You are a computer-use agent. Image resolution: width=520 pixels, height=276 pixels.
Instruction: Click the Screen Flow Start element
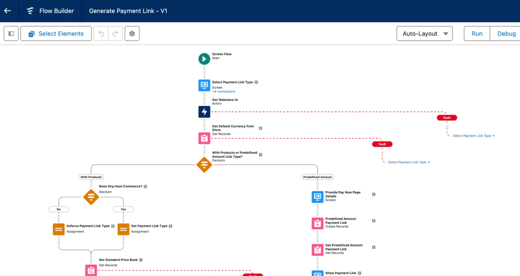pos(204,59)
